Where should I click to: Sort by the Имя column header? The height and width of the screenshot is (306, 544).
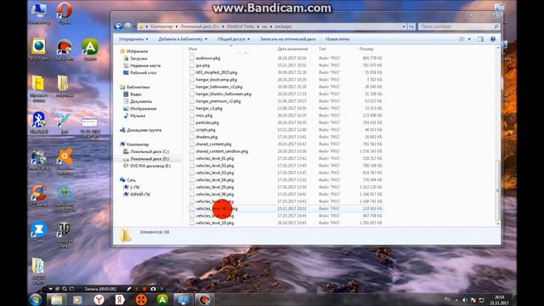193,49
